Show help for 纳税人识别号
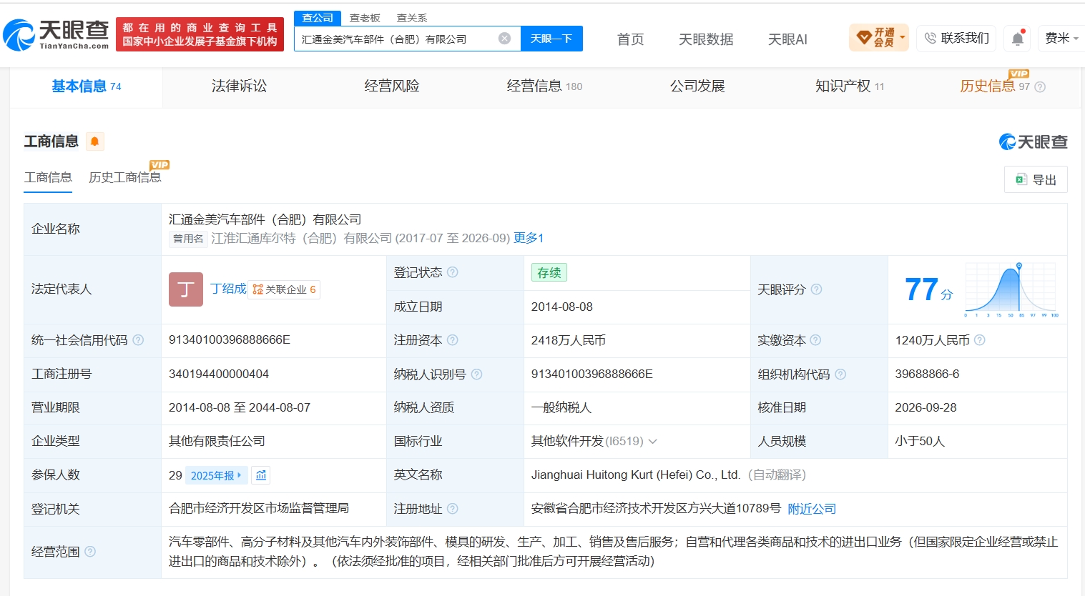The image size is (1085, 596). click(x=477, y=374)
